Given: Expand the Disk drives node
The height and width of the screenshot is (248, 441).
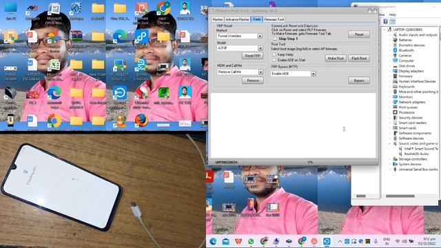Looking at the screenshot, I should [x=390, y=66].
